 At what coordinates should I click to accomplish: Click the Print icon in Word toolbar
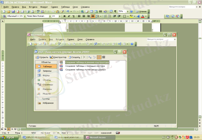point(28,11)
